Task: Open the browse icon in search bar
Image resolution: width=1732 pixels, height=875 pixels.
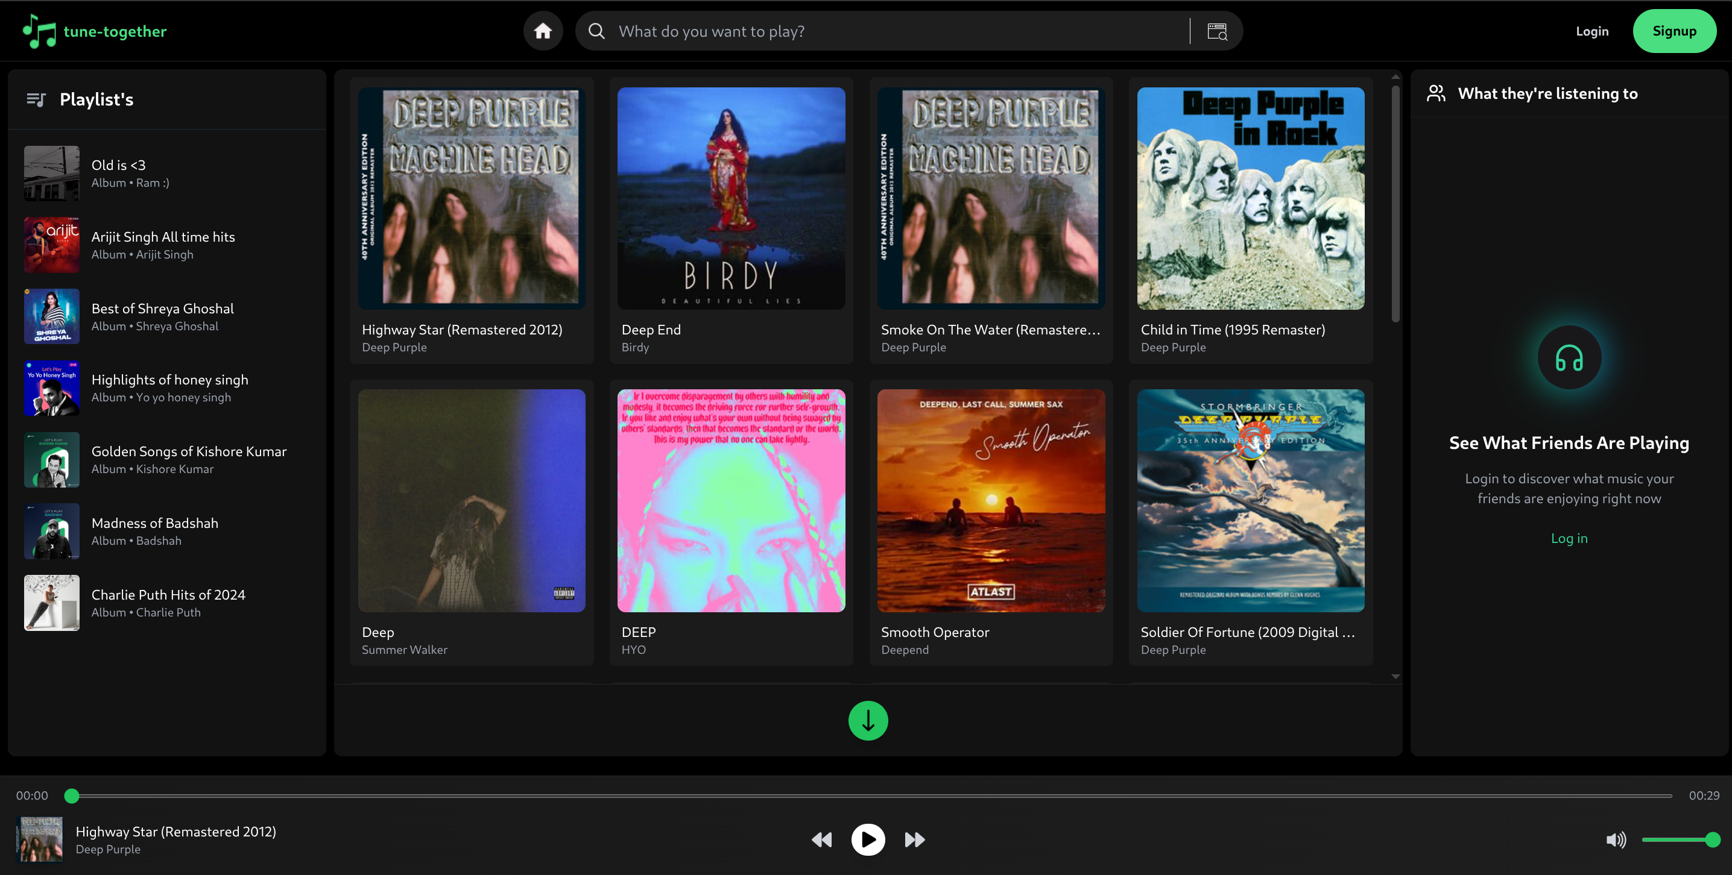Action: point(1217,31)
